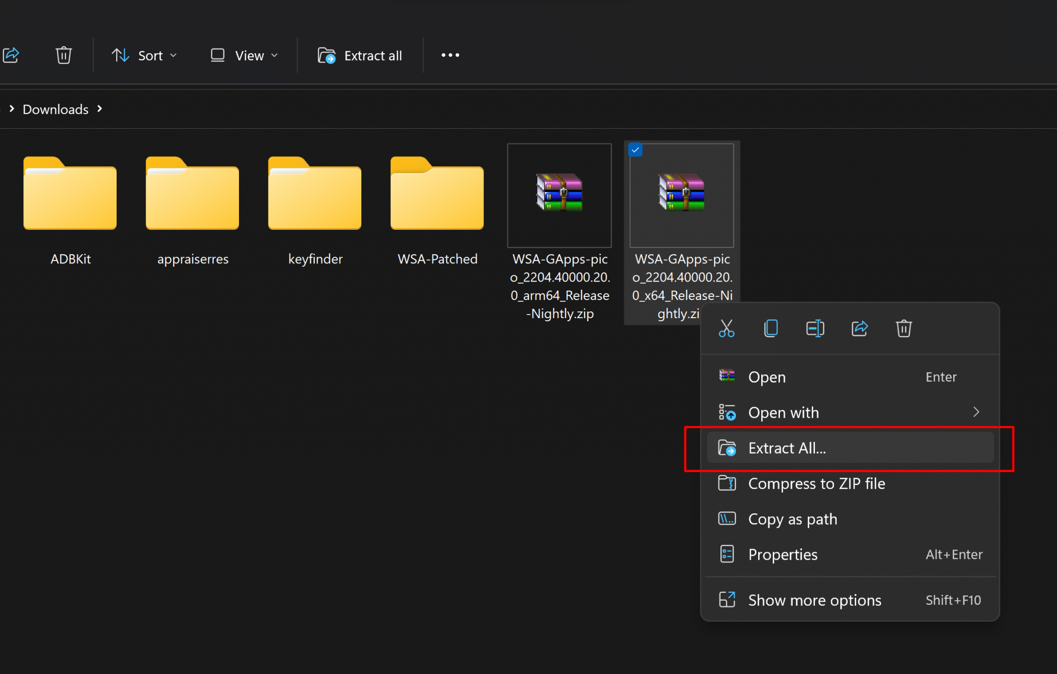Click the toolbar Delete icon
Viewport: 1057px width, 674px height.
63,55
